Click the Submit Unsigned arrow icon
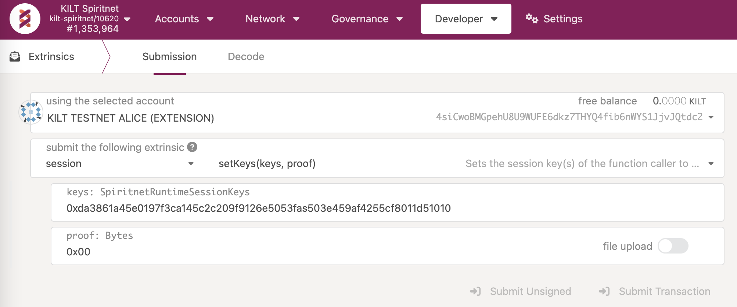Screen dimensions: 737x307 coord(475,291)
